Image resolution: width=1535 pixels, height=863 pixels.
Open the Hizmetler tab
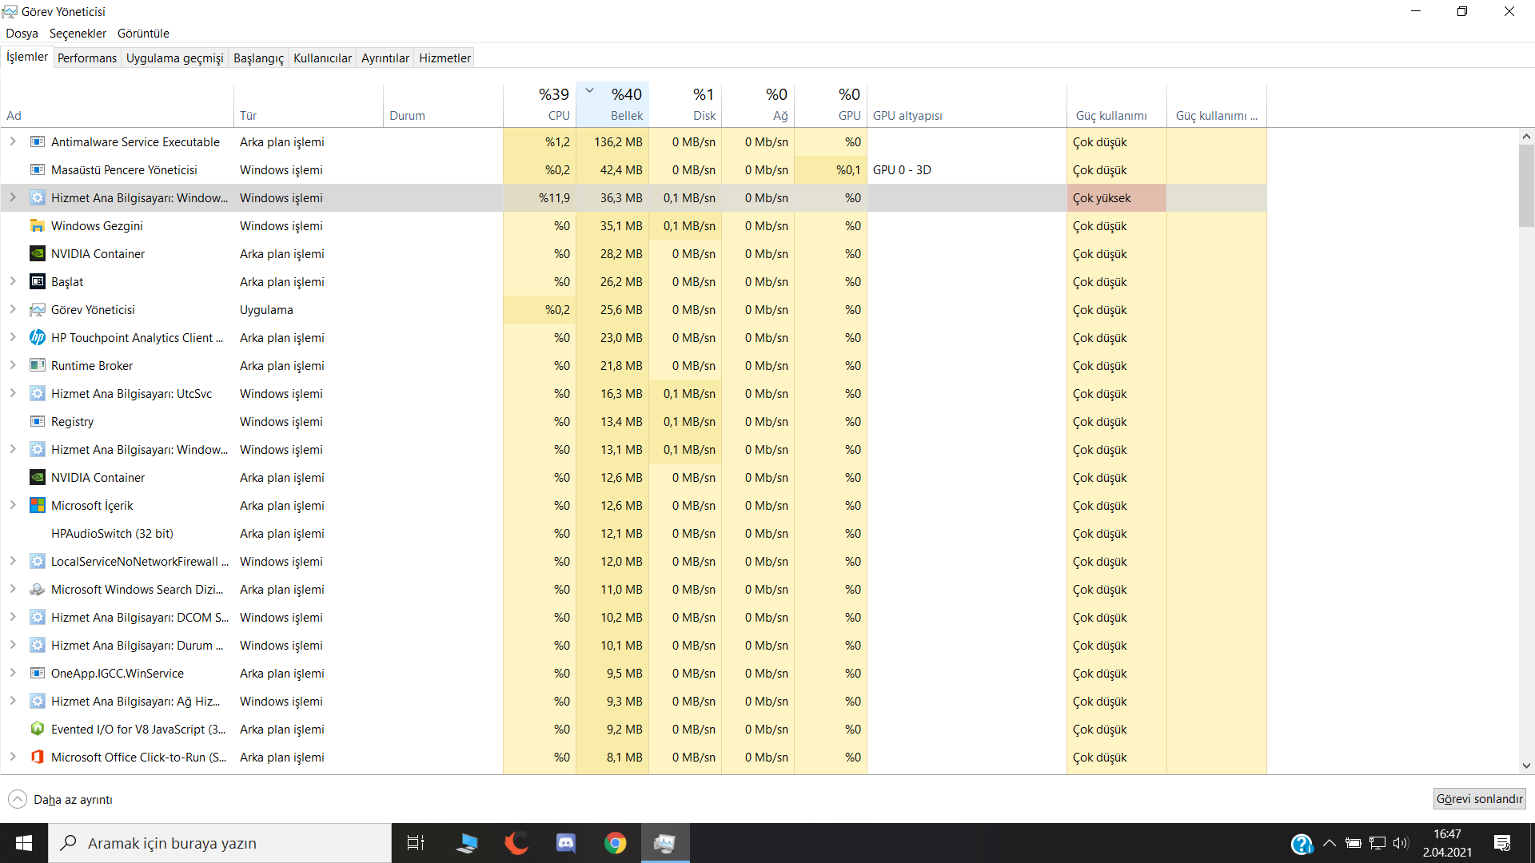[x=445, y=58]
